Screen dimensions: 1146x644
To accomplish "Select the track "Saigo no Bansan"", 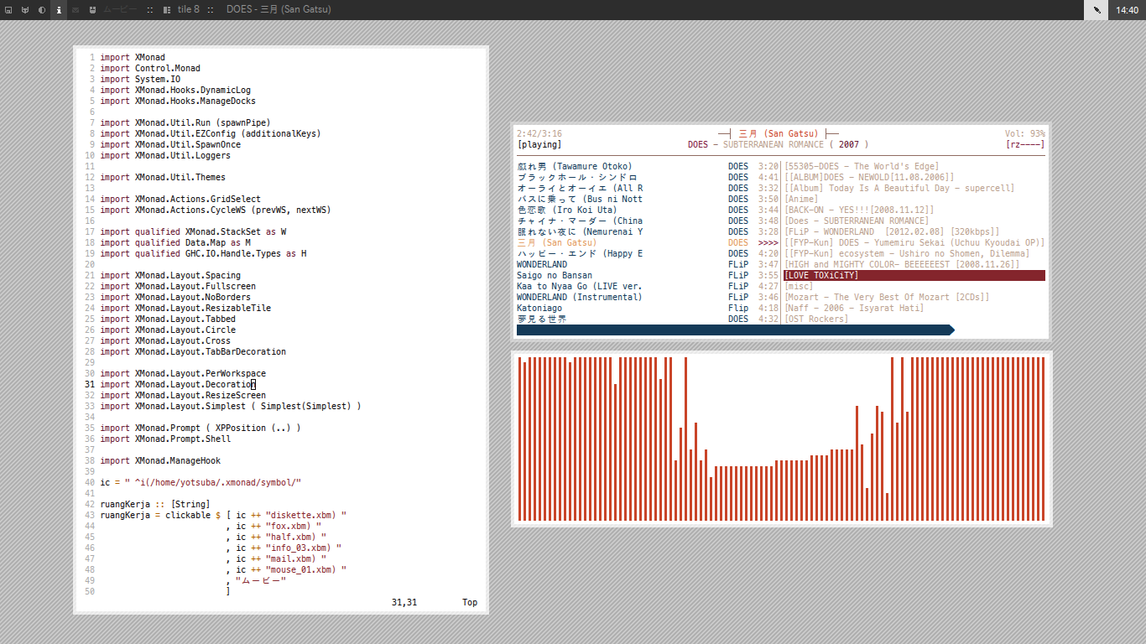I will tap(555, 275).
